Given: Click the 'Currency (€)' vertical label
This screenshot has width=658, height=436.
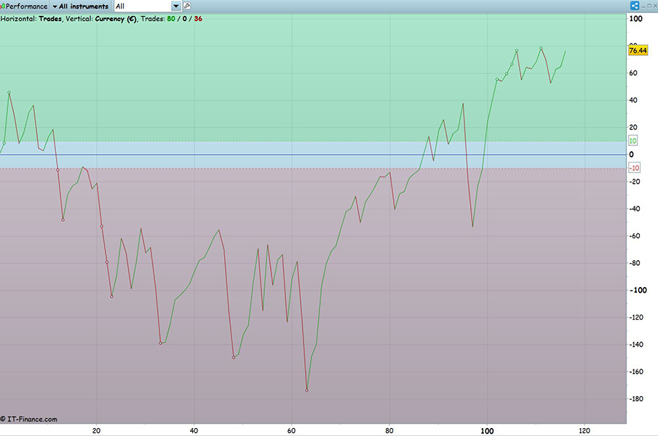Looking at the screenshot, I should (x=116, y=19).
